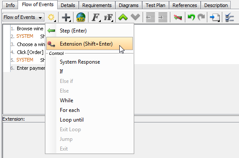The width and height of the screenshot is (239, 158).
Task: Choose the While control option
Action: pyautogui.click(x=90, y=101)
